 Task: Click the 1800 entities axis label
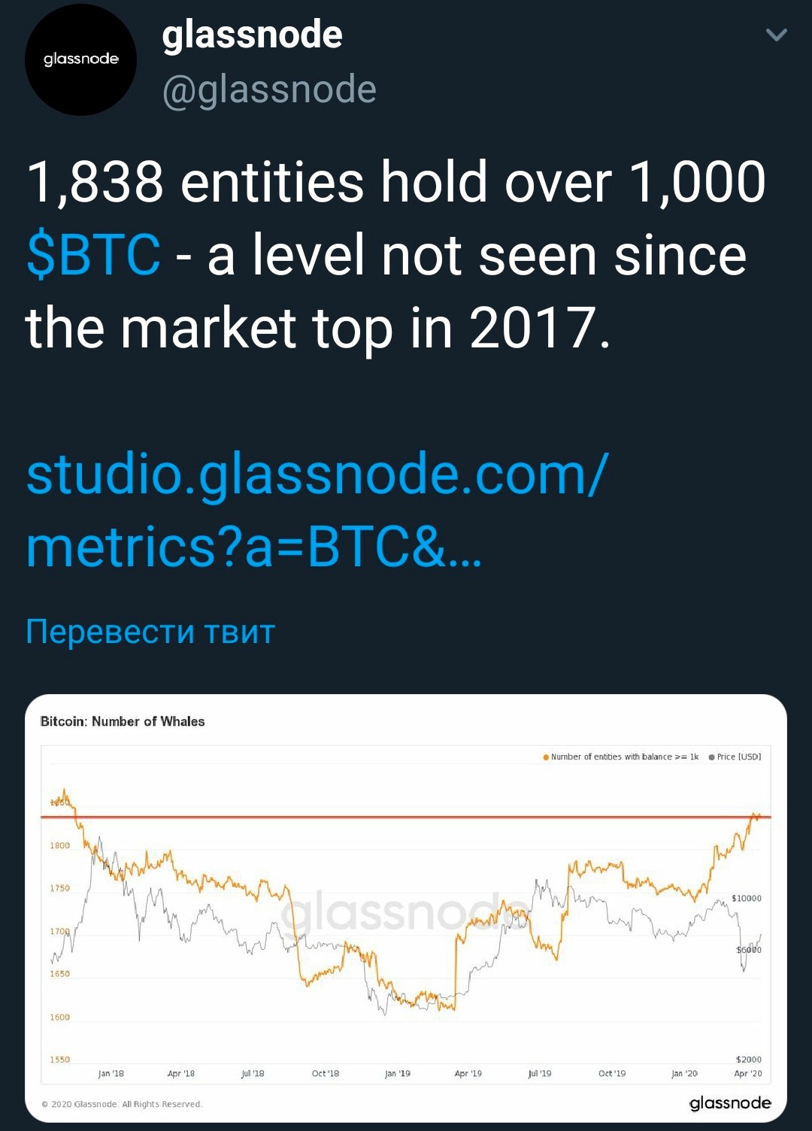(x=60, y=845)
